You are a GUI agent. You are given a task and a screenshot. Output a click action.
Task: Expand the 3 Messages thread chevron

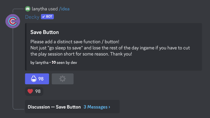109,107
